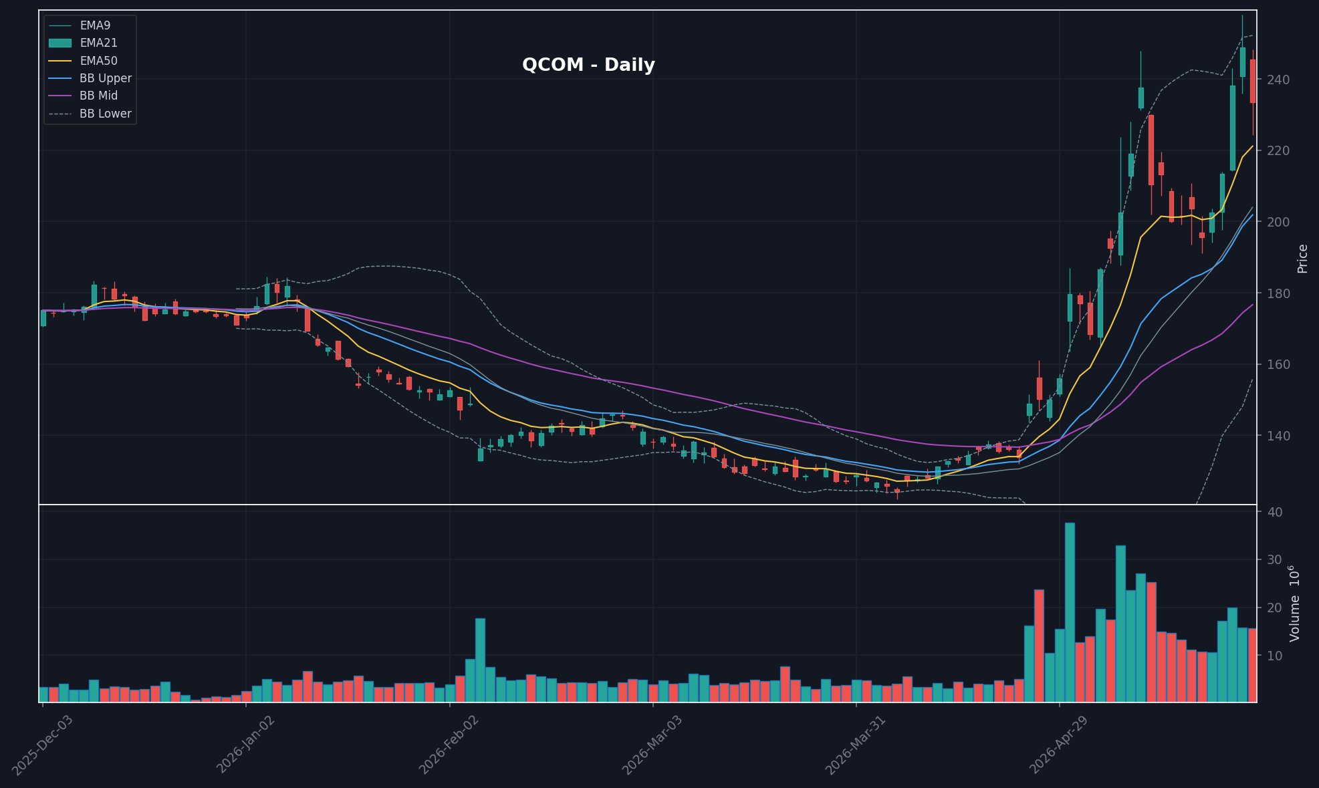Image resolution: width=1319 pixels, height=788 pixels.
Task: Click the 30 volume tick label
Action: tap(1274, 560)
